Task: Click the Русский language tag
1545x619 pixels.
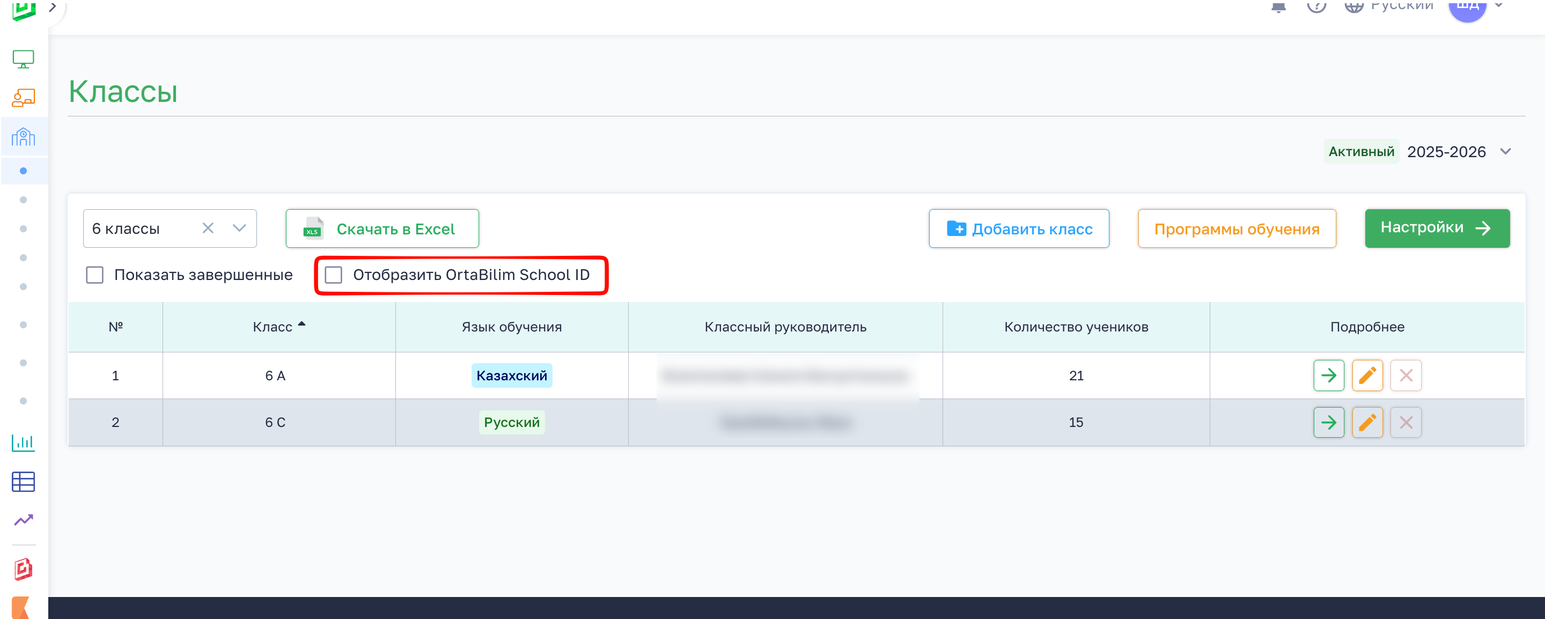Action: coord(512,422)
